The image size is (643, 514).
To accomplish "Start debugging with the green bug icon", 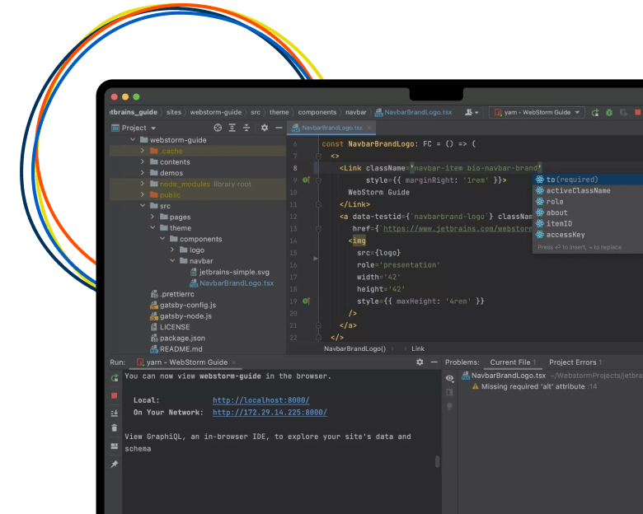I will coord(609,112).
